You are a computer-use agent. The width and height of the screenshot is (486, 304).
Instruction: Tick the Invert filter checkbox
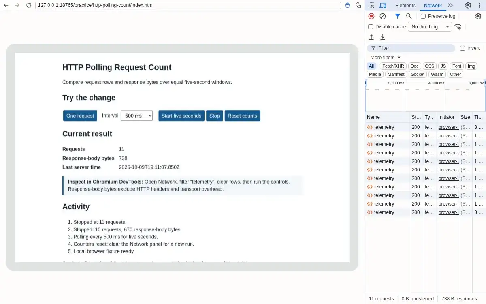click(x=463, y=48)
